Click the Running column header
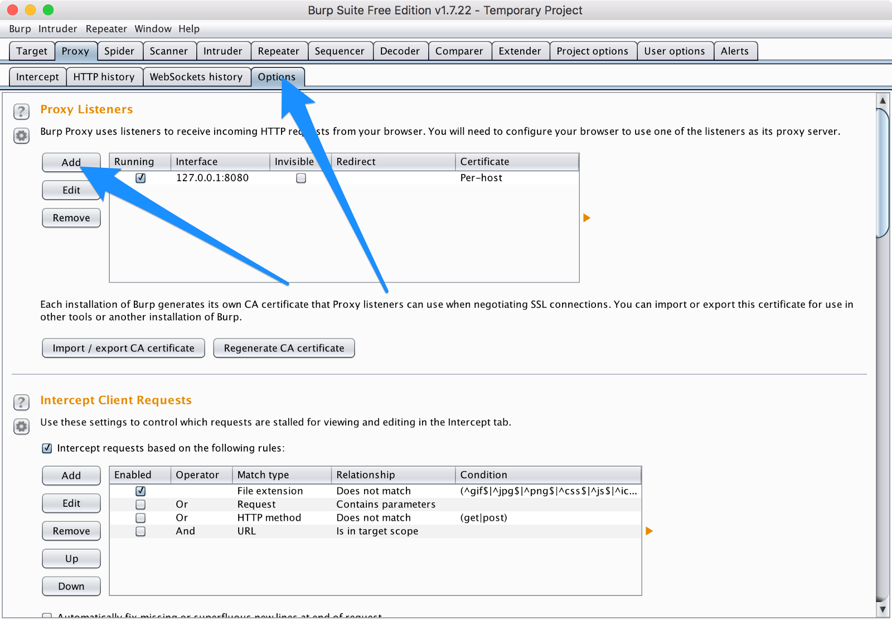Image resolution: width=892 pixels, height=620 pixels. 140,162
